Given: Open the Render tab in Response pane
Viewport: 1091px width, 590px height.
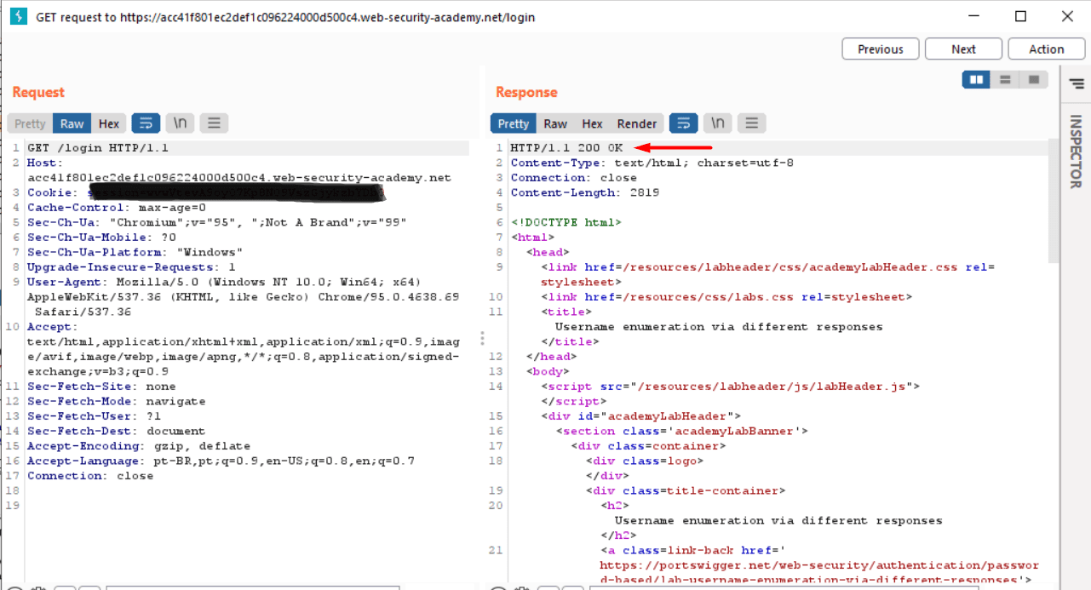Looking at the screenshot, I should (x=637, y=123).
